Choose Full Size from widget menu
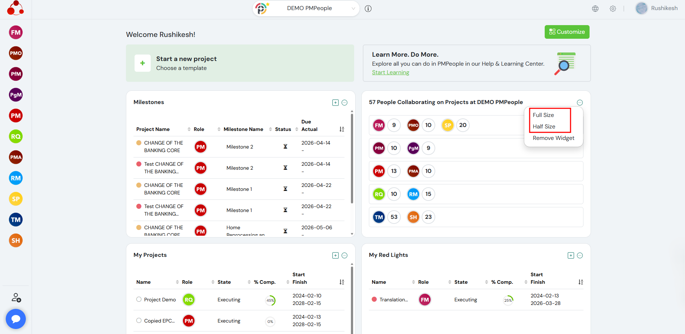The height and width of the screenshot is (334, 685). [x=543, y=115]
